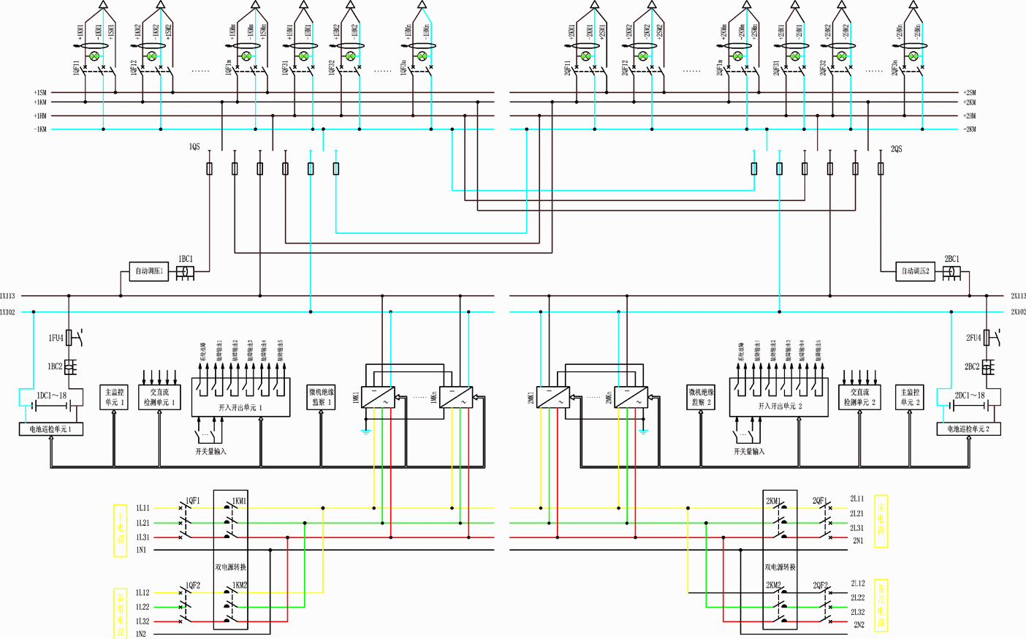Click the ground symbol below 1MK1

pos(366,432)
